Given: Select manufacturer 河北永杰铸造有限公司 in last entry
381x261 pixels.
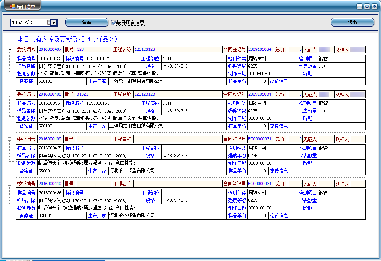Looking at the screenshot, I should (x=132, y=215).
